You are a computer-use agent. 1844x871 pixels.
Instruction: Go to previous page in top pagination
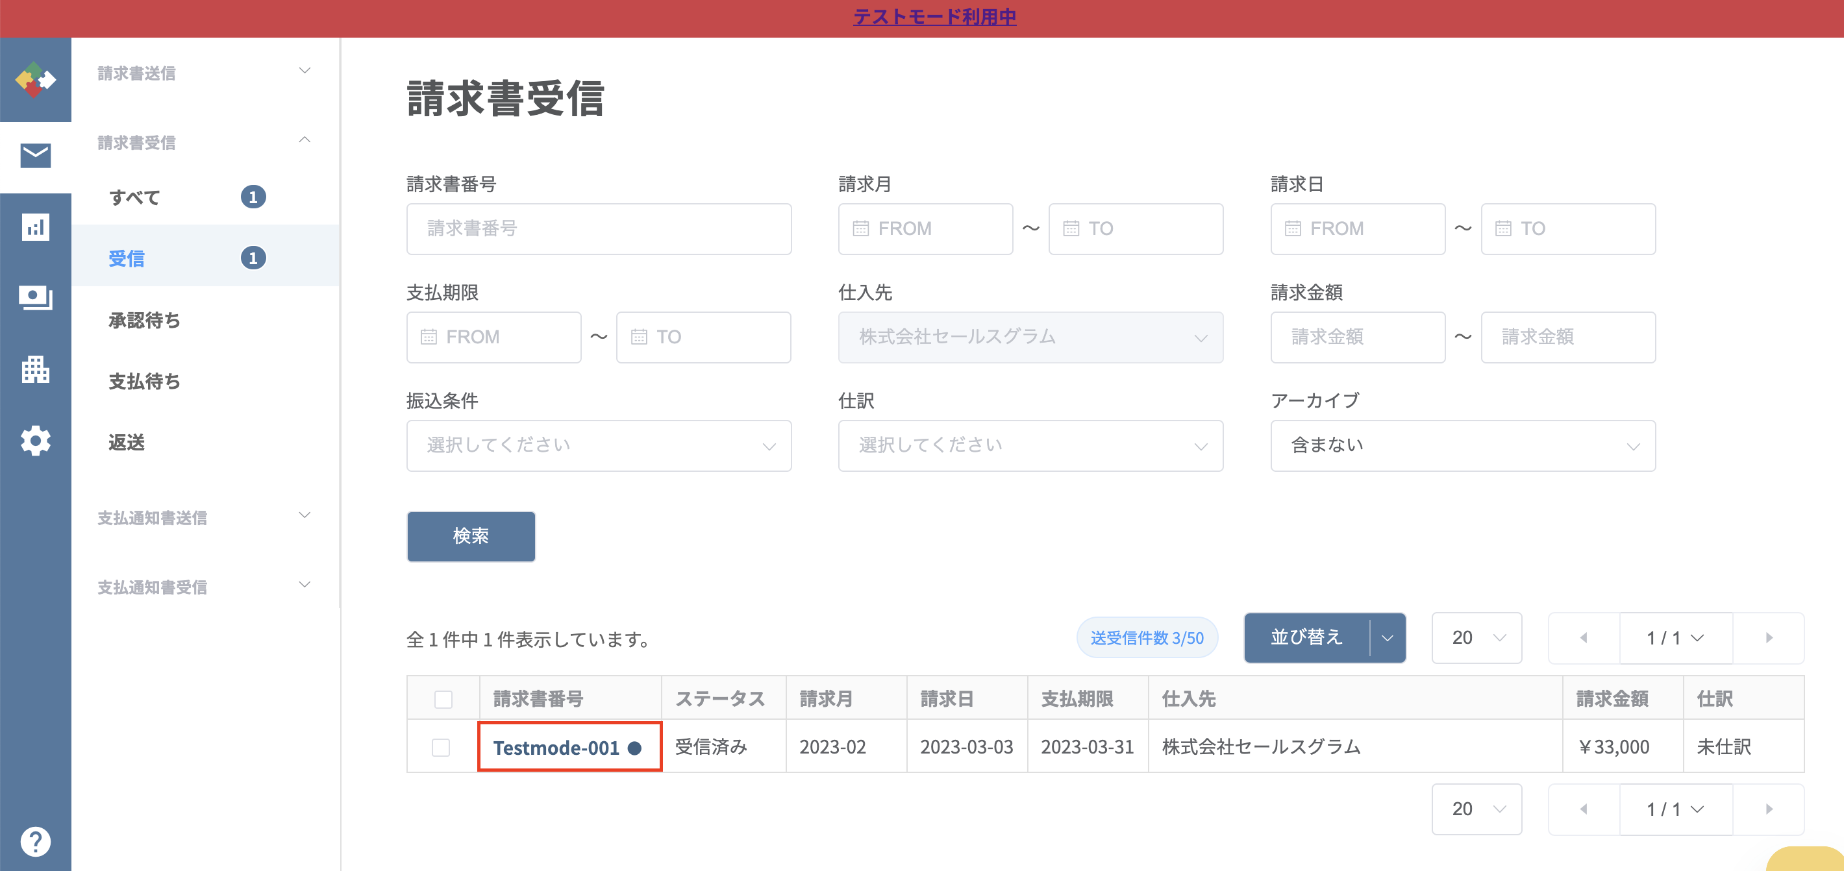(x=1584, y=638)
